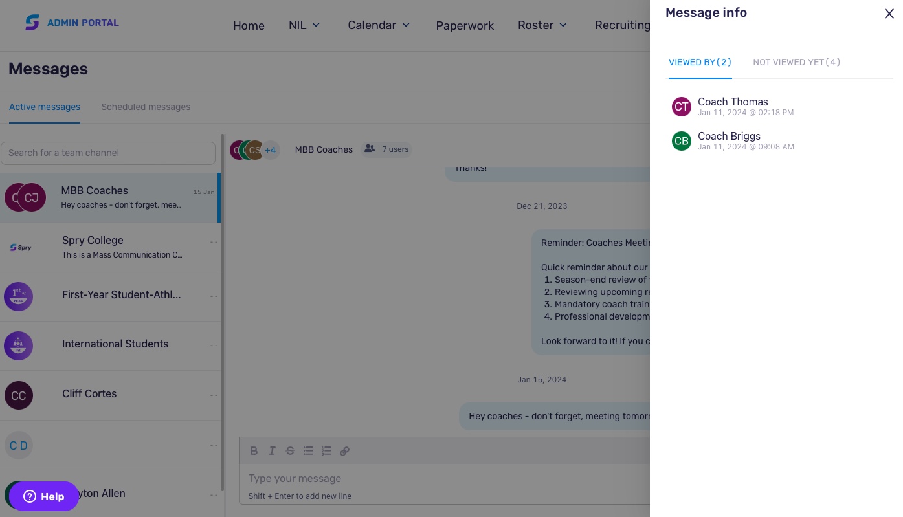Click the Hey coaches message bubble

[x=555, y=416]
